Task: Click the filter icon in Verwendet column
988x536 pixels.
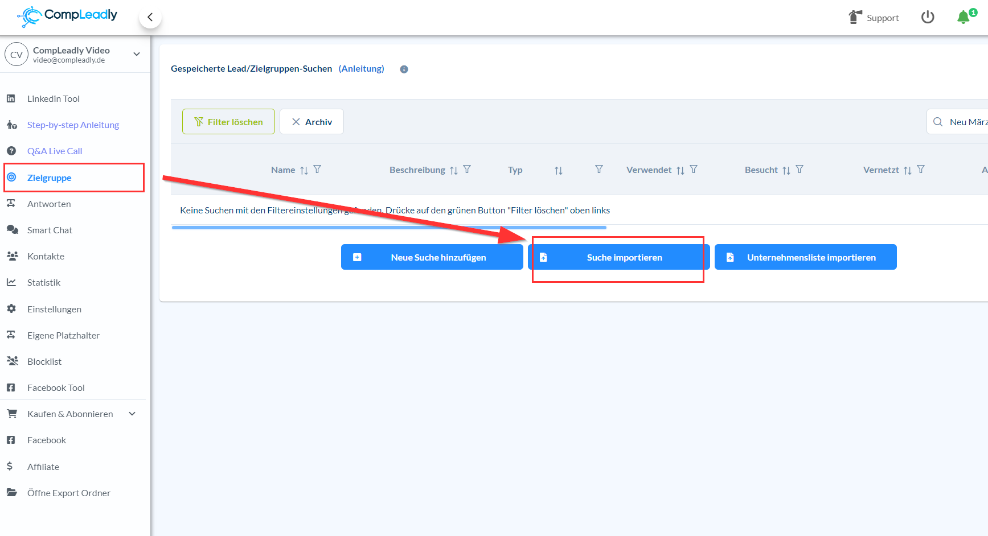Action: (694, 170)
